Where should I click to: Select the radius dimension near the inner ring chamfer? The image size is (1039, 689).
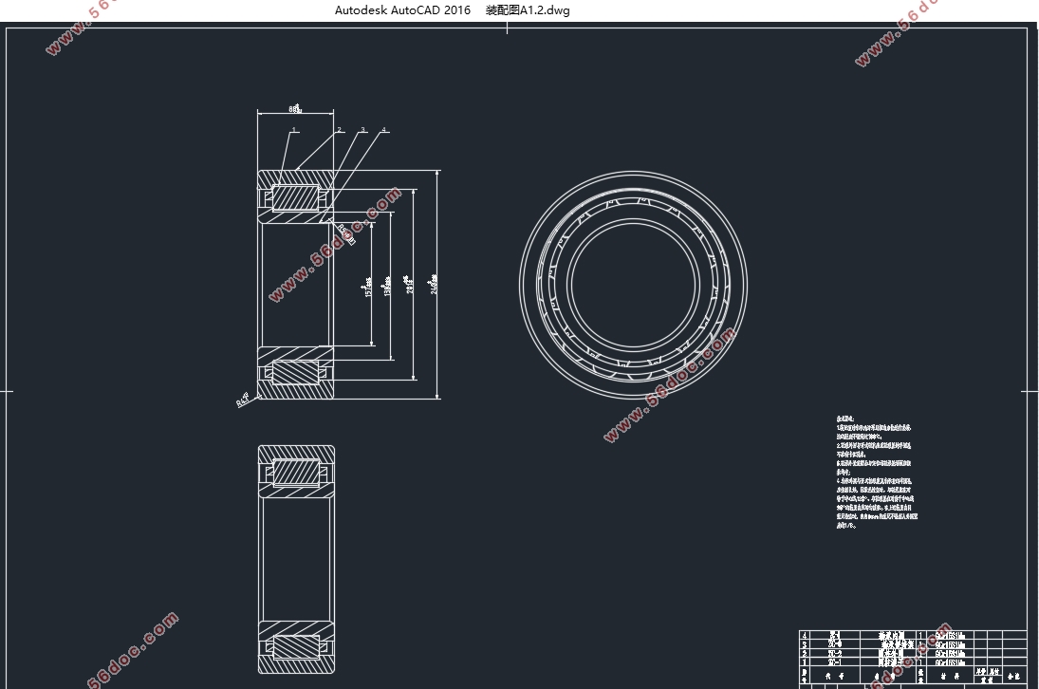[x=345, y=233]
